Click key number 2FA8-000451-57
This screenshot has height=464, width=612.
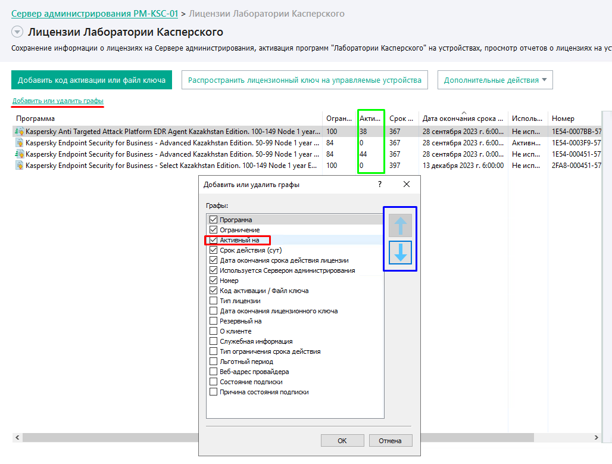pyautogui.click(x=576, y=166)
